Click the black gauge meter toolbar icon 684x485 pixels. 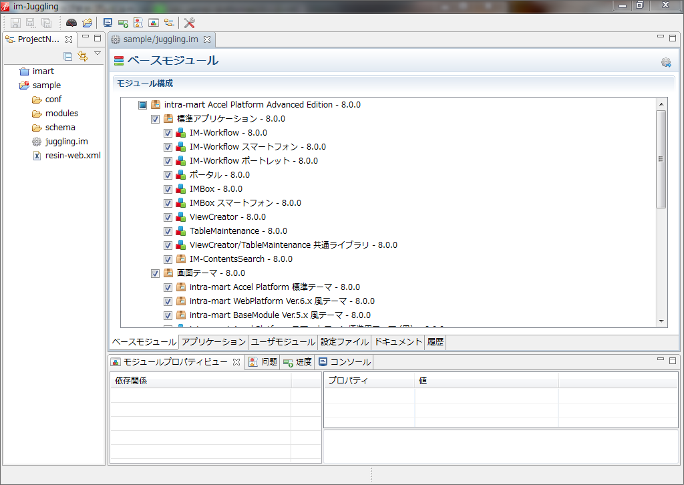71,23
